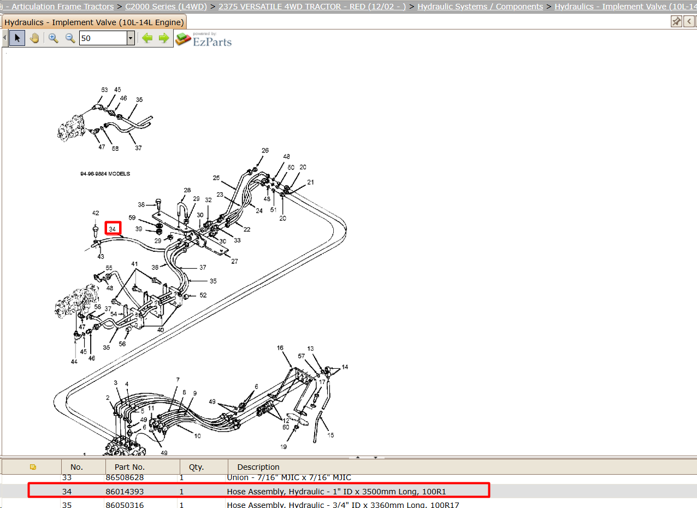The width and height of the screenshot is (697, 508).
Task: Collapse the toolbar with left arrow handle
Action: [x=5, y=38]
